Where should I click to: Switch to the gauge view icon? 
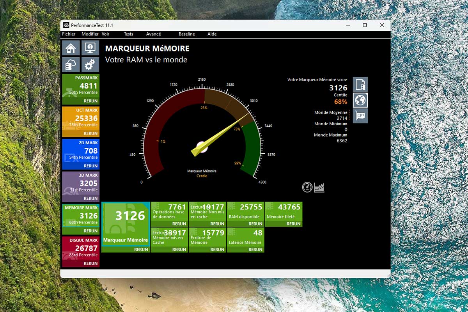pos(307,187)
